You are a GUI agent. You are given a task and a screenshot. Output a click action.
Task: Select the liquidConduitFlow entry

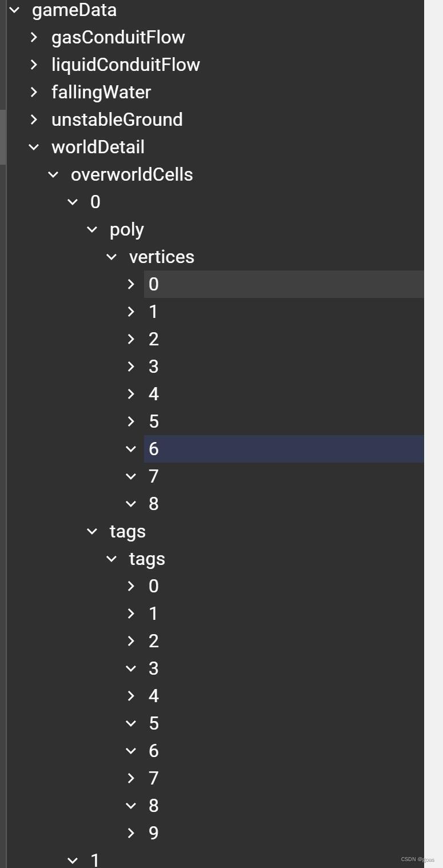tap(125, 65)
